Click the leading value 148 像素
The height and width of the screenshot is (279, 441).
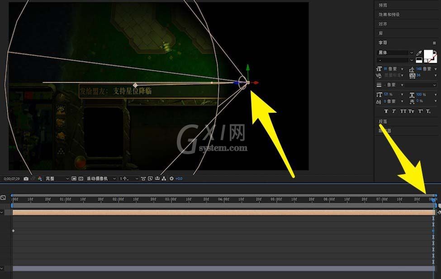(424, 69)
